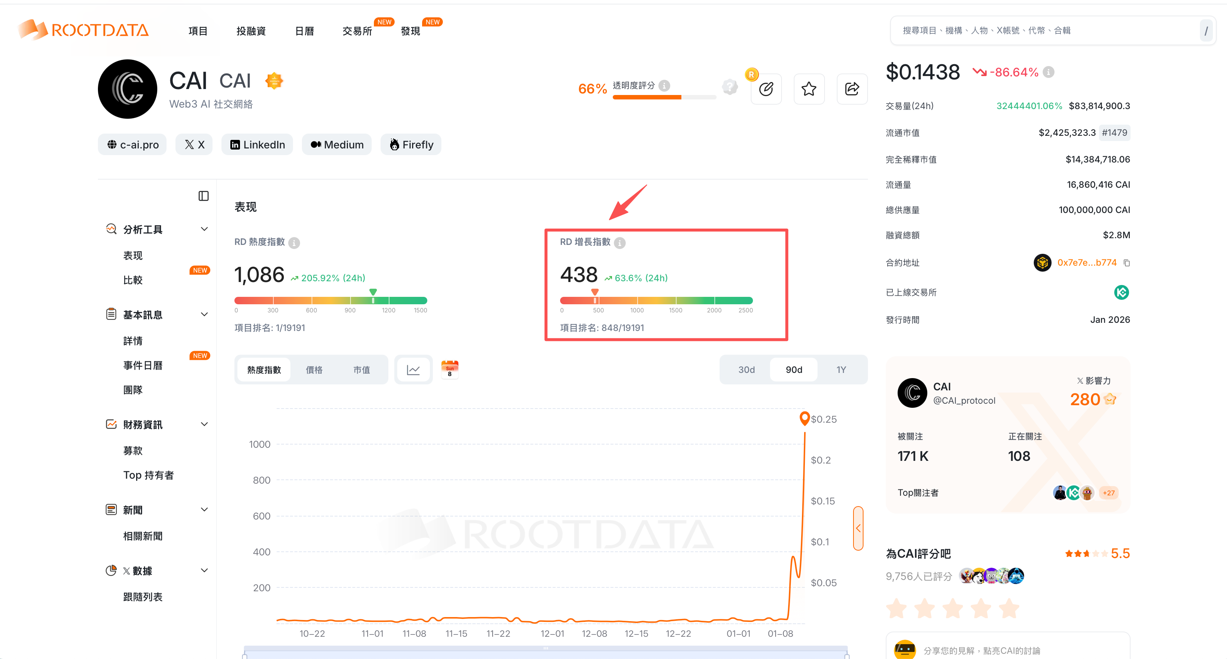Click the favorite star icon button

coord(808,89)
